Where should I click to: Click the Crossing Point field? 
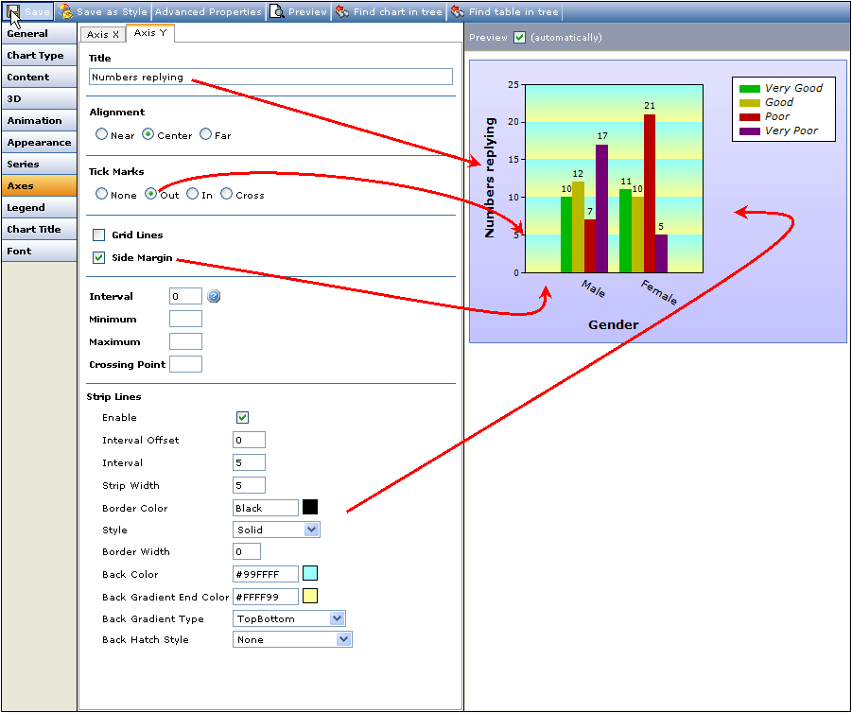pos(186,364)
